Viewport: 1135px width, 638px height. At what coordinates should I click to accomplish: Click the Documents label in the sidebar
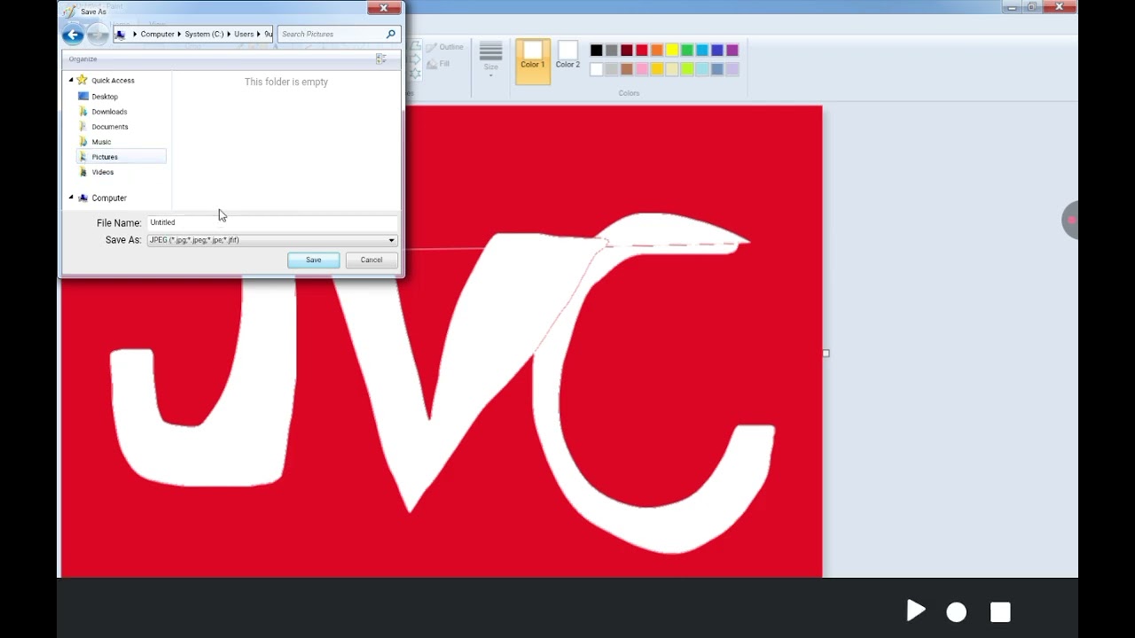coord(110,127)
